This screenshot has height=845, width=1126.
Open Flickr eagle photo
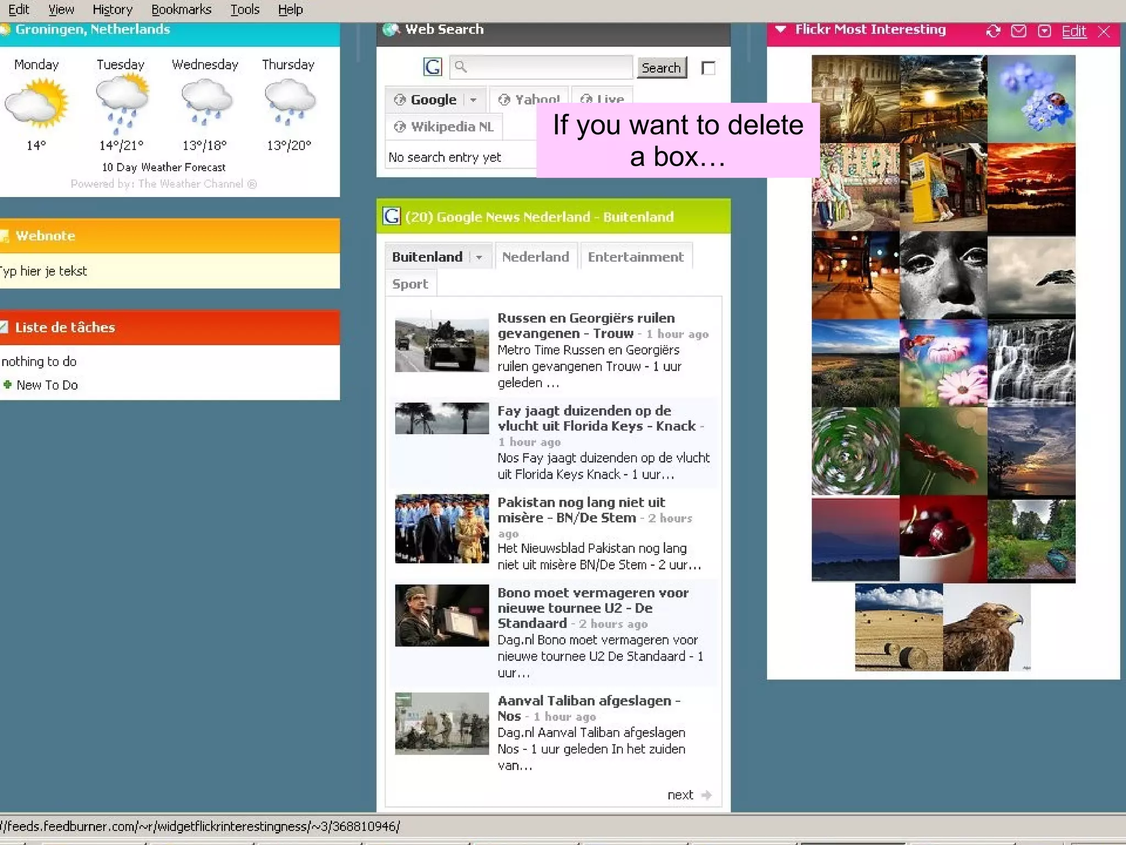987,627
